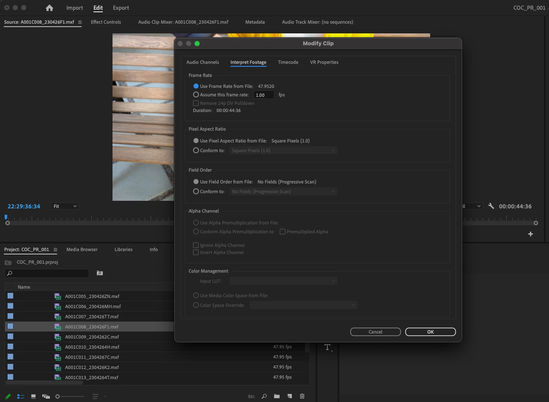This screenshot has width=549, height=402.
Task: Click Automate to Sequence icon
Action: (x=251, y=397)
